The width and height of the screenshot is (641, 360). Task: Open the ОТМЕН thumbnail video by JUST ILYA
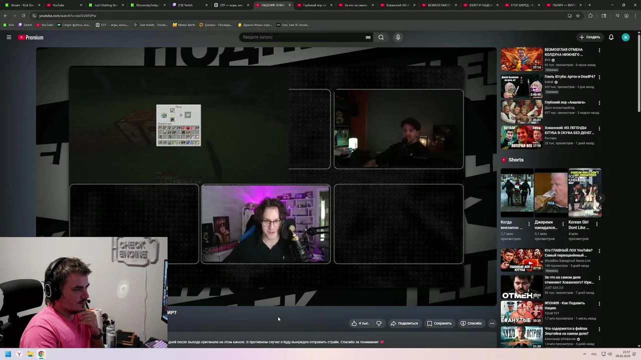tap(521, 286)
